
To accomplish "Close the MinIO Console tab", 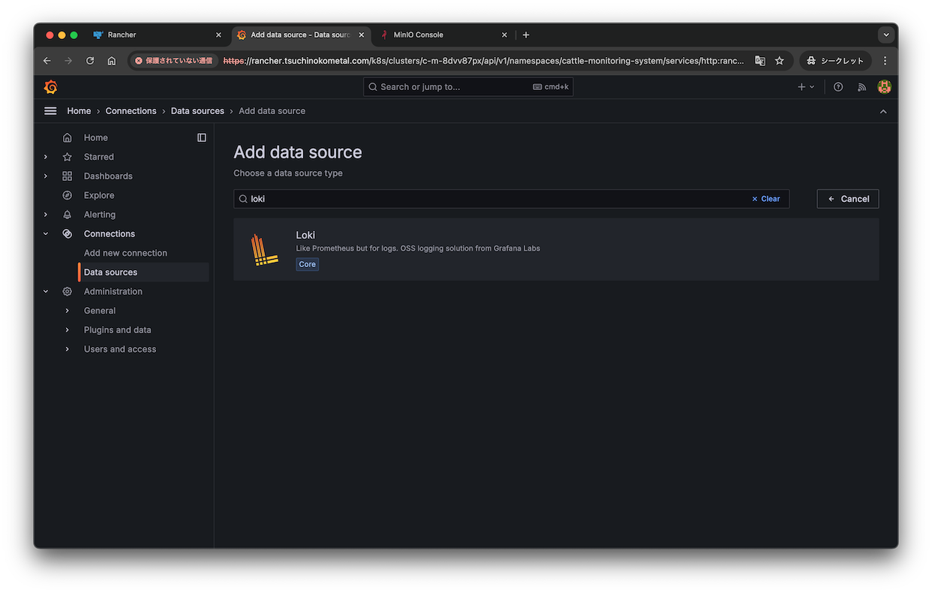I will coord(504,35).
